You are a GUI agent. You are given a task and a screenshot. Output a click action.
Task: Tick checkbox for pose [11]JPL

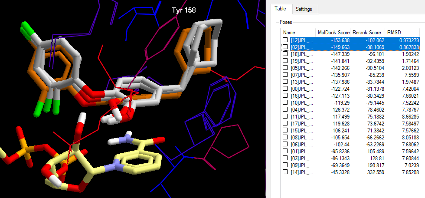285,116
